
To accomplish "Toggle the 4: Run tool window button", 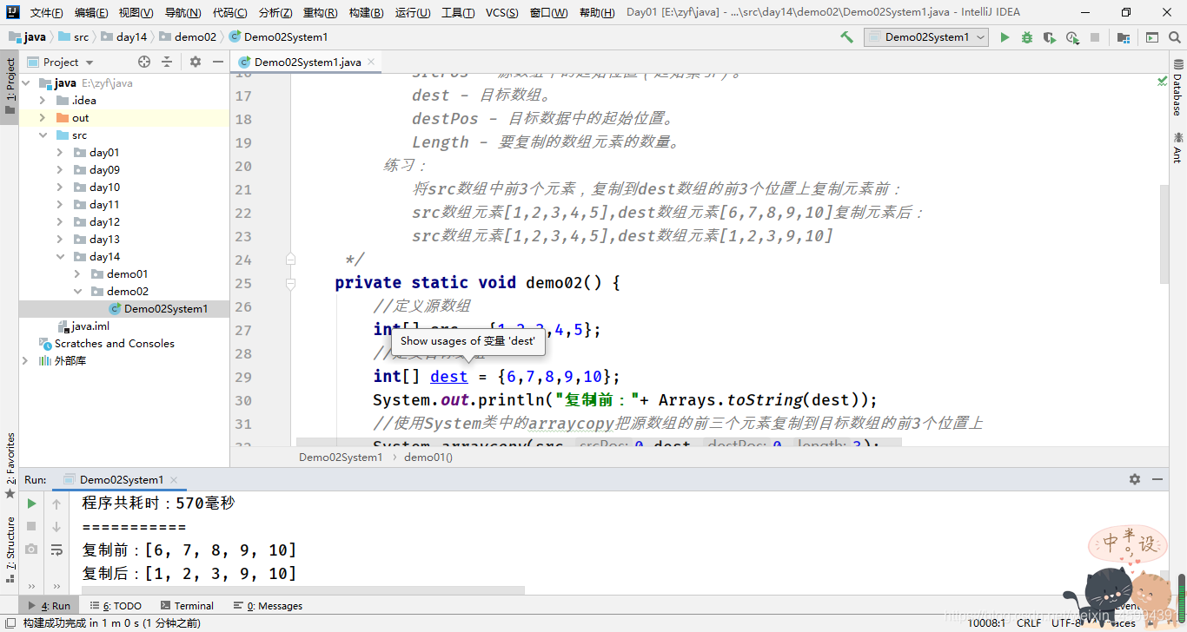I will (50, 606).
